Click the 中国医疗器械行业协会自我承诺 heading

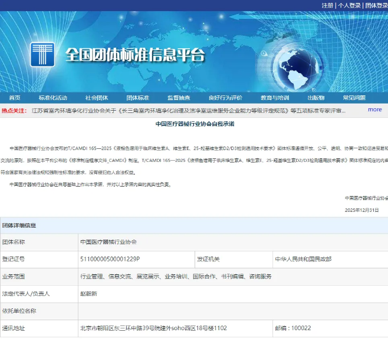[x=195, y=124]
